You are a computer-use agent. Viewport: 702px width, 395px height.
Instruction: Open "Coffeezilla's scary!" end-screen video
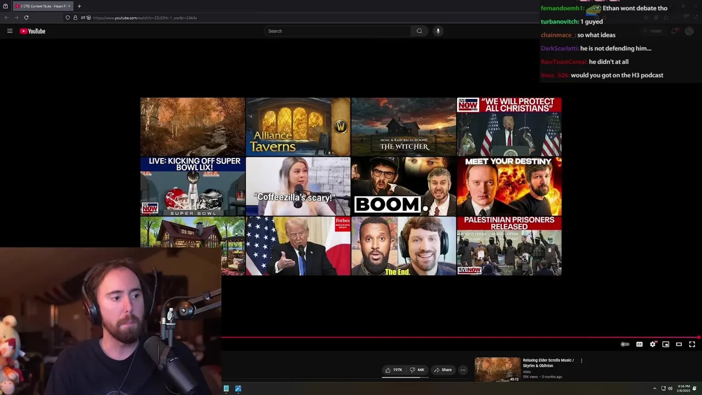tap(298, 186)
